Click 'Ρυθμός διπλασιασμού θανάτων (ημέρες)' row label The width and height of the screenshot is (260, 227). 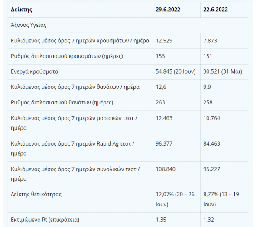click(x=62, y=103)
